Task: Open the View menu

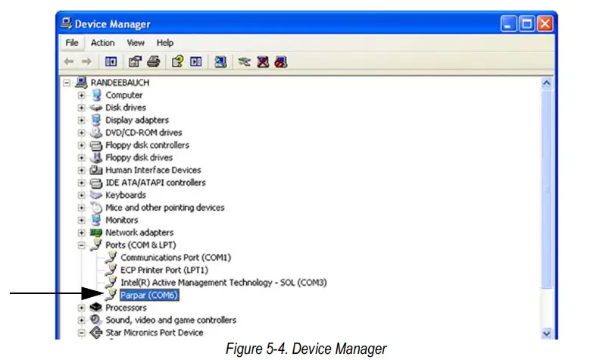Action: click(136, 43)
